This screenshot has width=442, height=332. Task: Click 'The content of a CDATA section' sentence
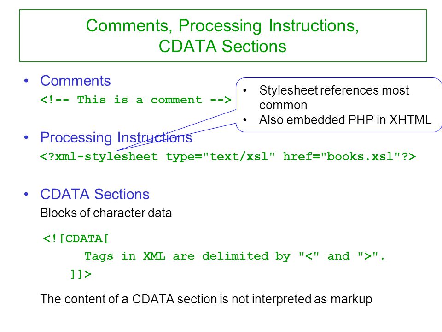(x=206, y=299)
